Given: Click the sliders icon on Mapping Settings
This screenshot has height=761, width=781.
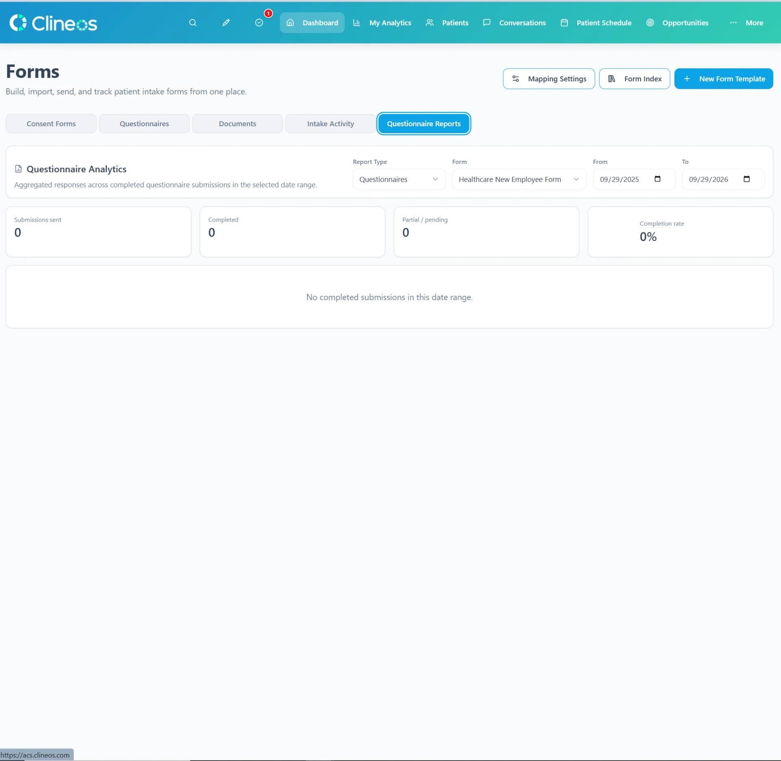Looking at the screenshot, I should (515, 79).
